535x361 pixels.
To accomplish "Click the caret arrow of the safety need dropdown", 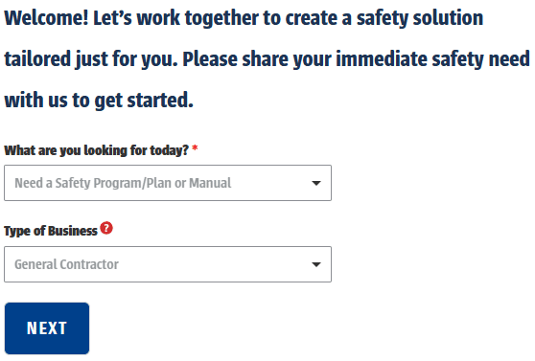I will [x=316, y=183].
